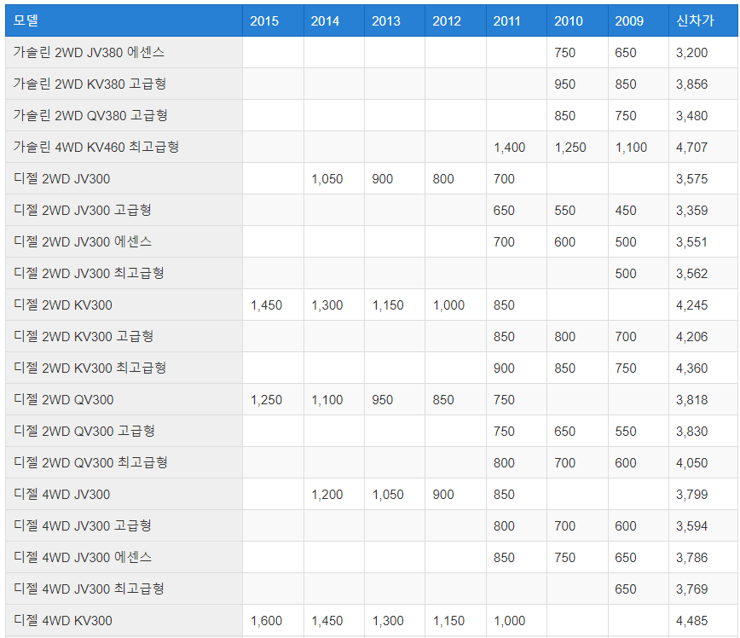Click new-car price 3,830
Image resolution: width=740 pixels, height=638 pixels.
(x=691, y=432)
